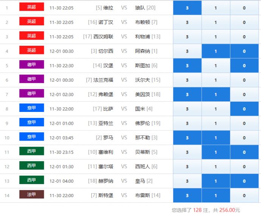The image size is (261, 214).
Task: Open the 塞尔塔 home team link
Action: (x=106, y=167)
